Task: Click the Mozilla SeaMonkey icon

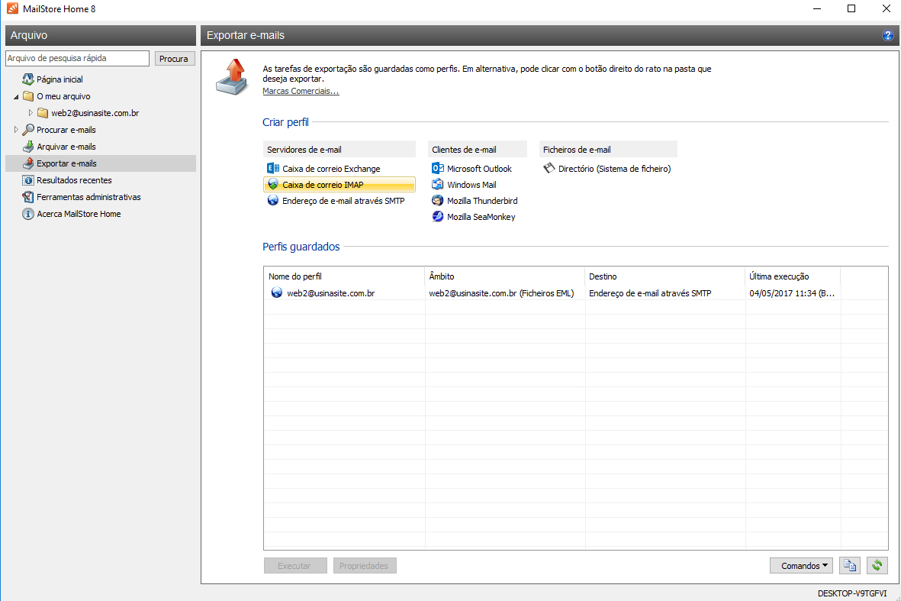Action: click(438, 217)
